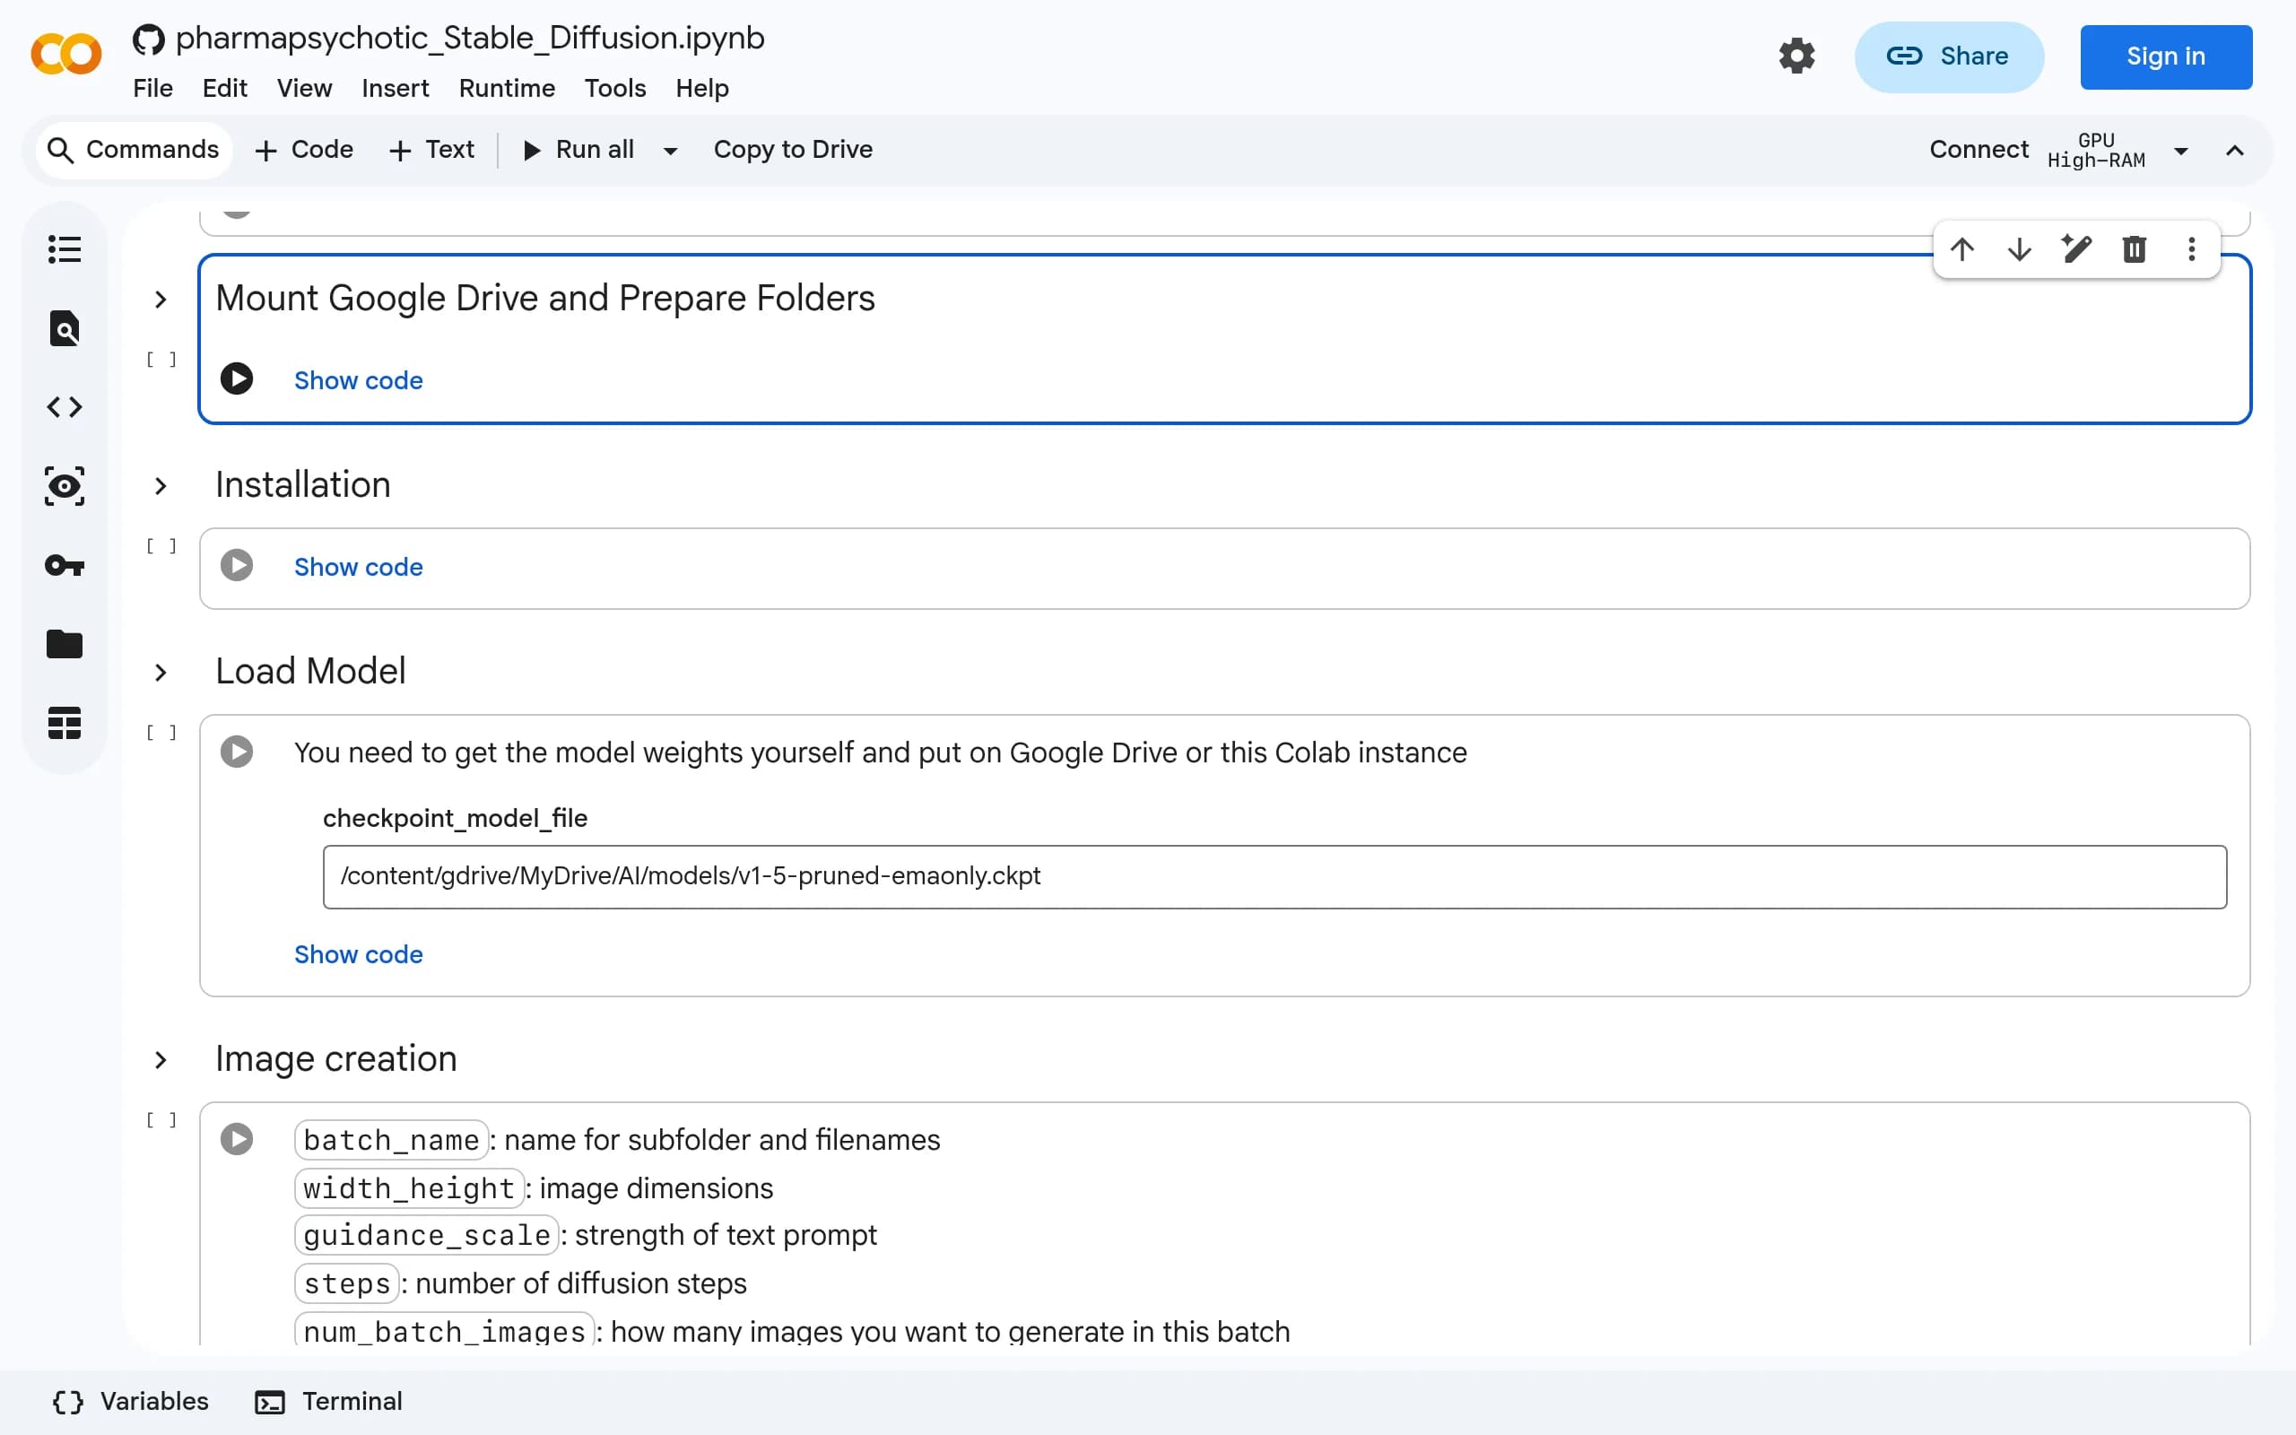
Task: Click Show code under Installation
Action: (x=359, y=567)
